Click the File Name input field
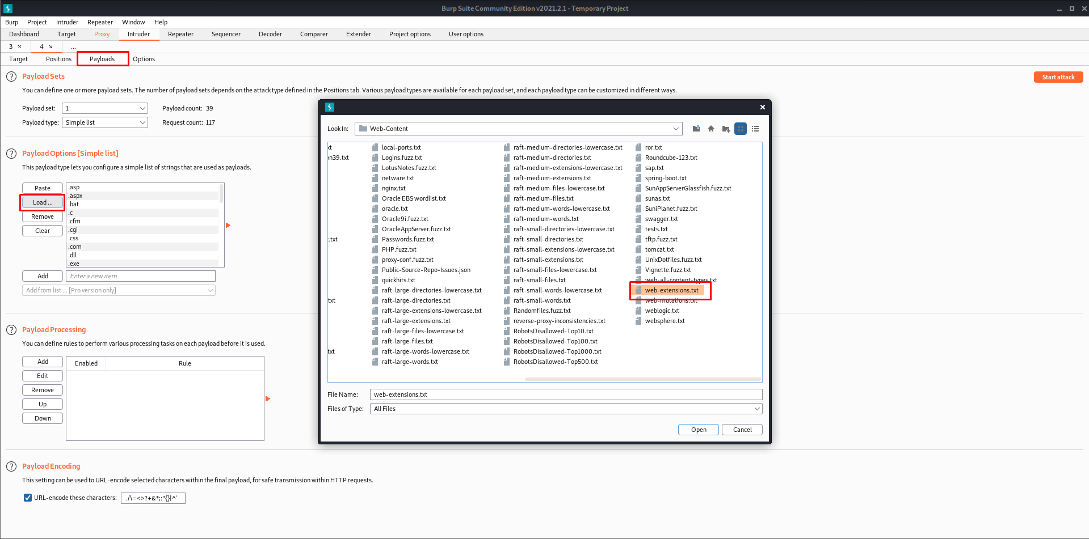 click(566, 394)
